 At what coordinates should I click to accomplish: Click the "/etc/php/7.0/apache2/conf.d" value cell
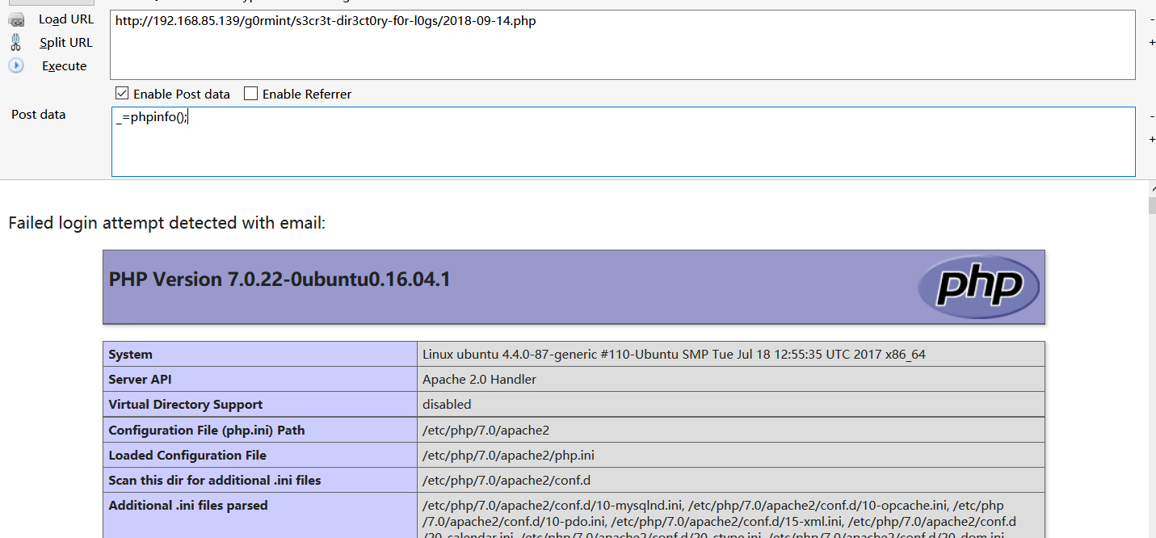(731, 481)
